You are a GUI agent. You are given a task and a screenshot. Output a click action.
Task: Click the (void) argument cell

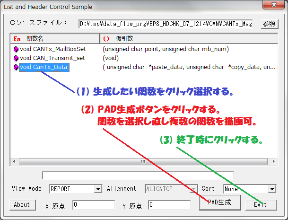pos(111,58)
